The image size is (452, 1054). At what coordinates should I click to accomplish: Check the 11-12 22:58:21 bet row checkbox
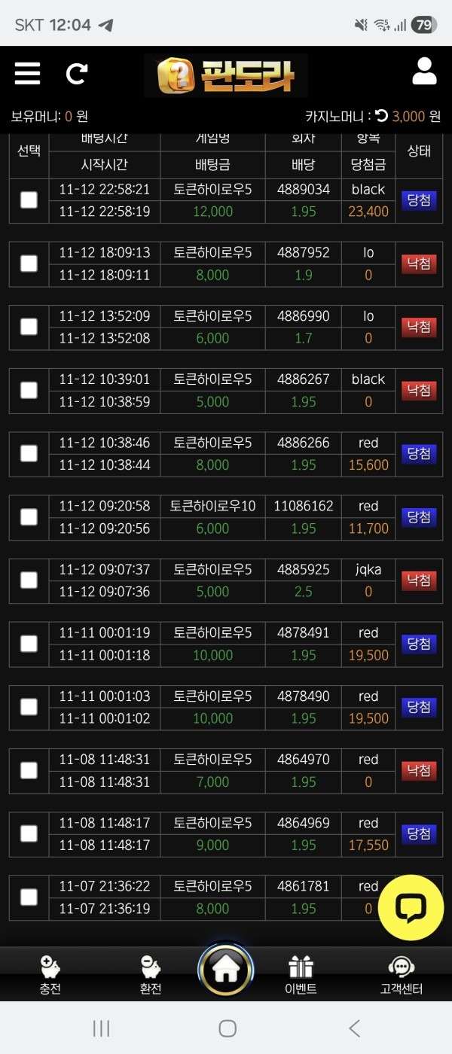(29, 200)
